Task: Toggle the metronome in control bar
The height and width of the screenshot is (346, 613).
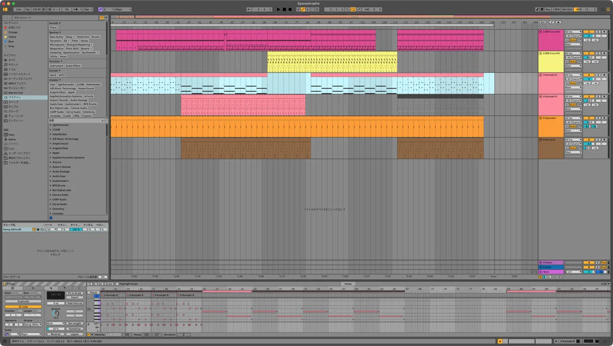Action: click(77, 9)
